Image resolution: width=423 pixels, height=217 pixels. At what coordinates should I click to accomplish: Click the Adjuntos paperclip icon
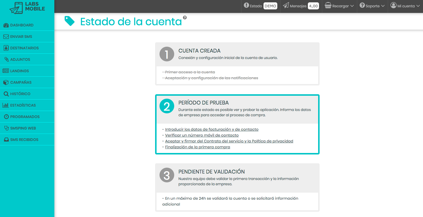pos(6,59)
